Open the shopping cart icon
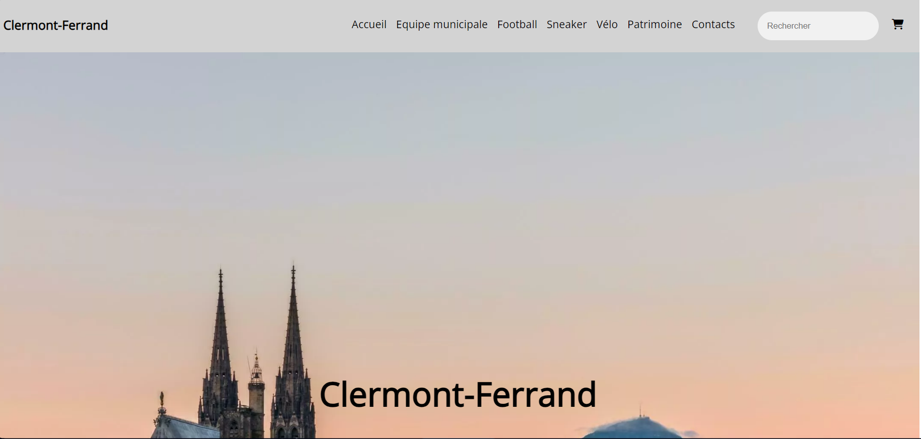 (x=897, y=24)
